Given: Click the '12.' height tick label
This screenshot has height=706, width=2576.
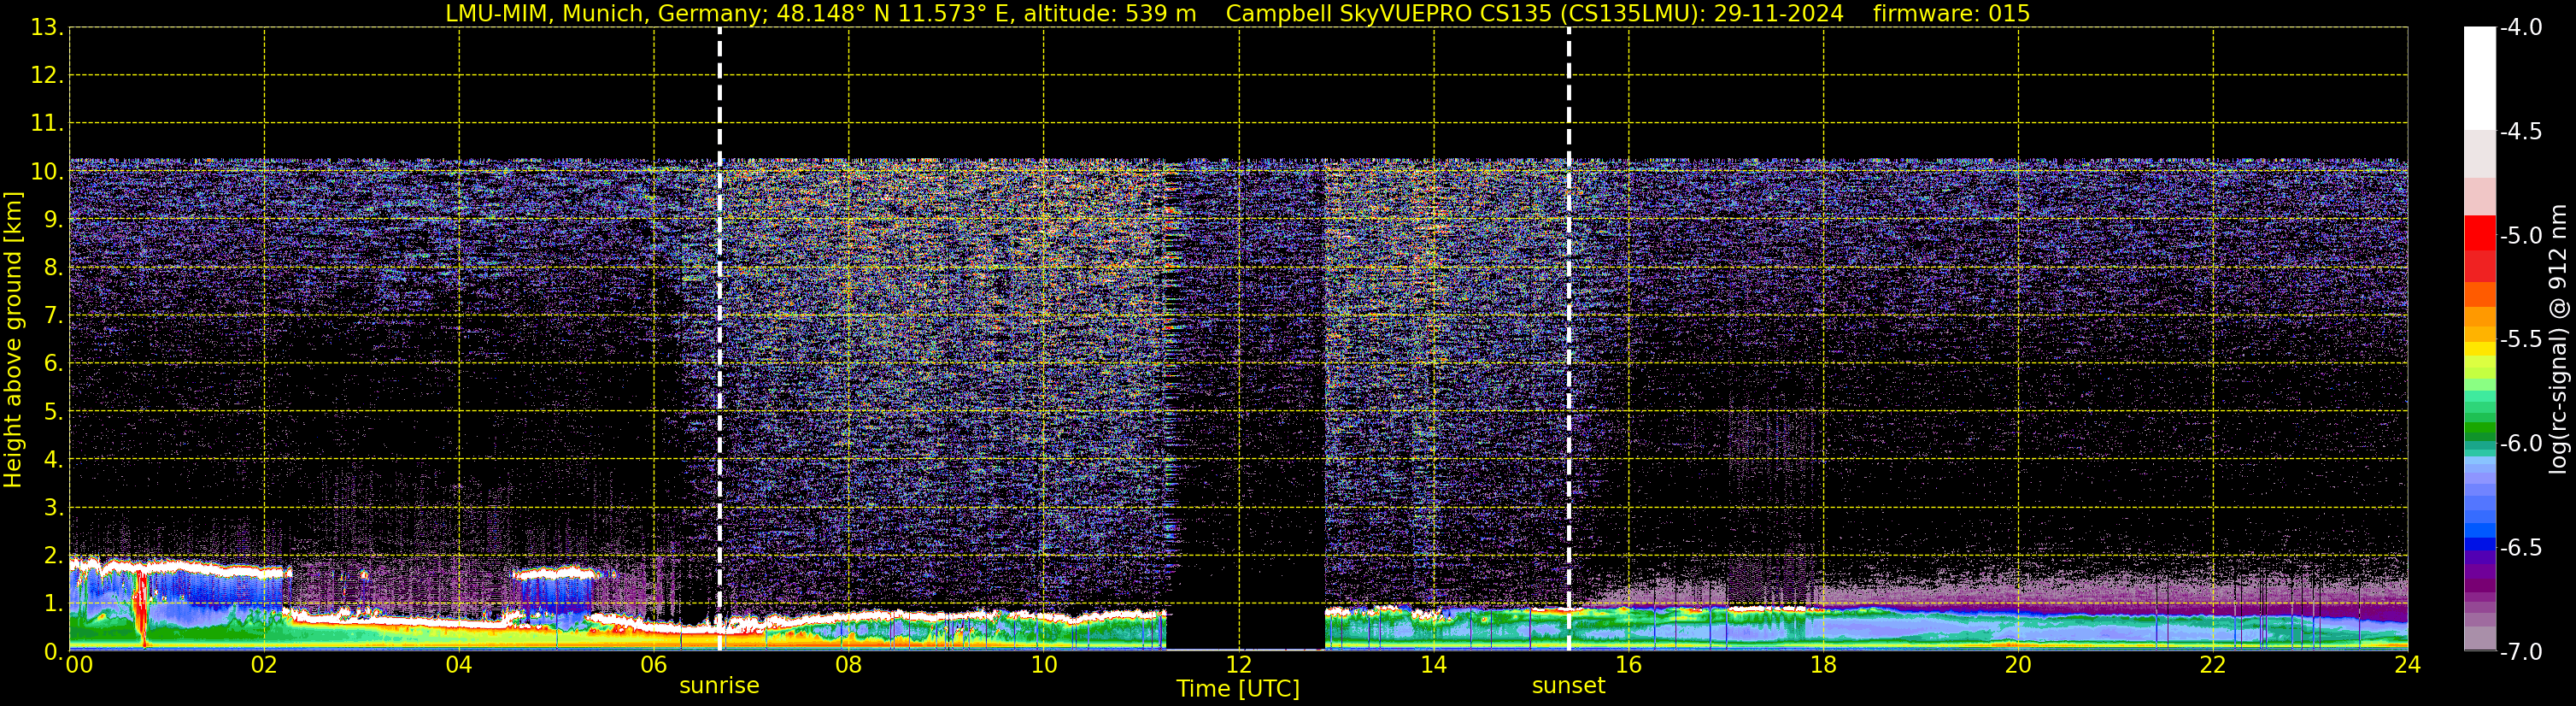Looking at the screenshot, I should coord(47,75).
